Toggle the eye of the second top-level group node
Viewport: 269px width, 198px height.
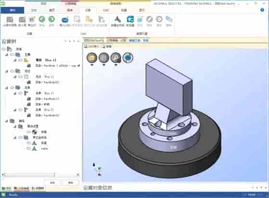pos(12,71)
